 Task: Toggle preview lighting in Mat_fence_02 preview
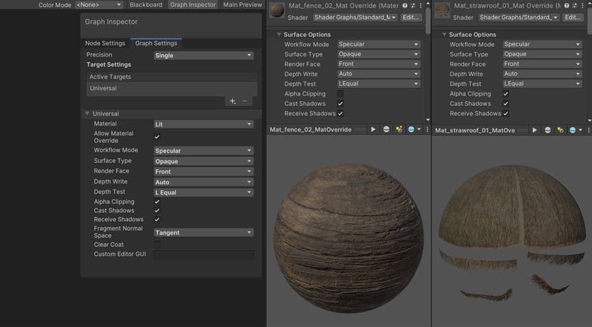click(399, 130)
